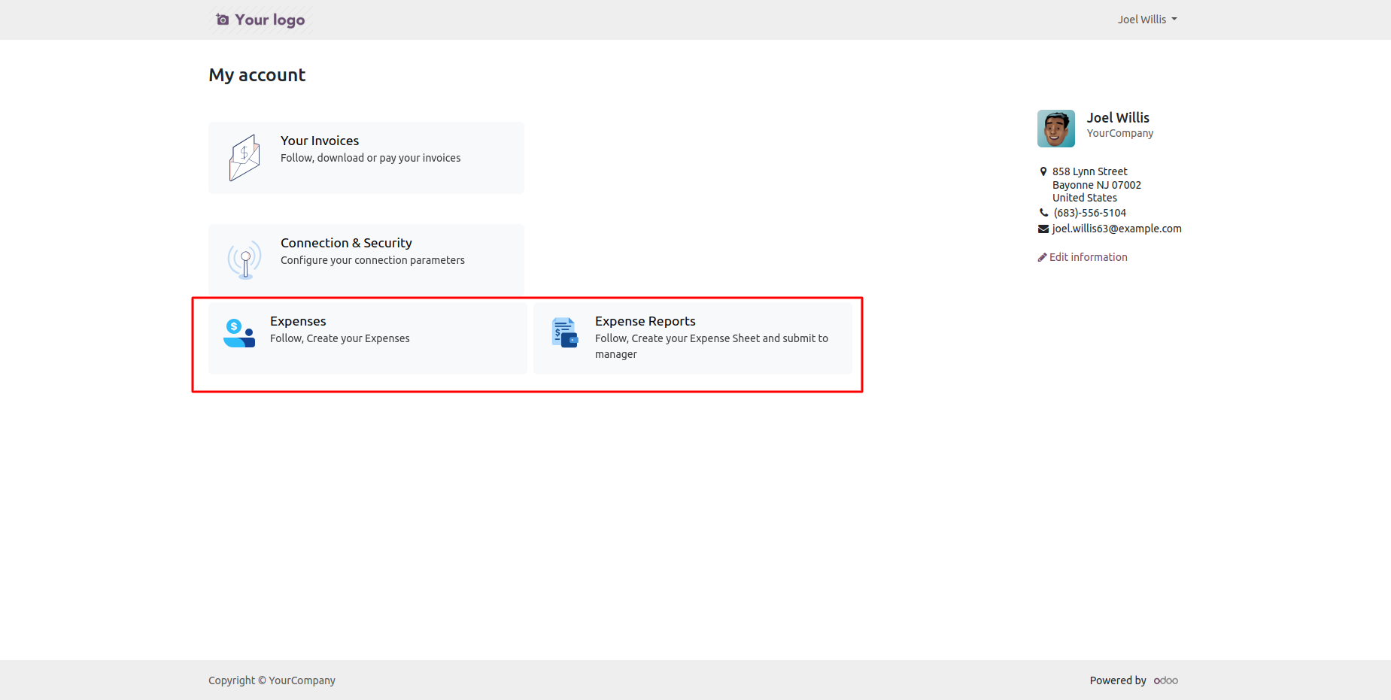The height and width of the screenshot is (700, 1391).
Task: Click the map marker address icon
Action: click(1043, 171)
